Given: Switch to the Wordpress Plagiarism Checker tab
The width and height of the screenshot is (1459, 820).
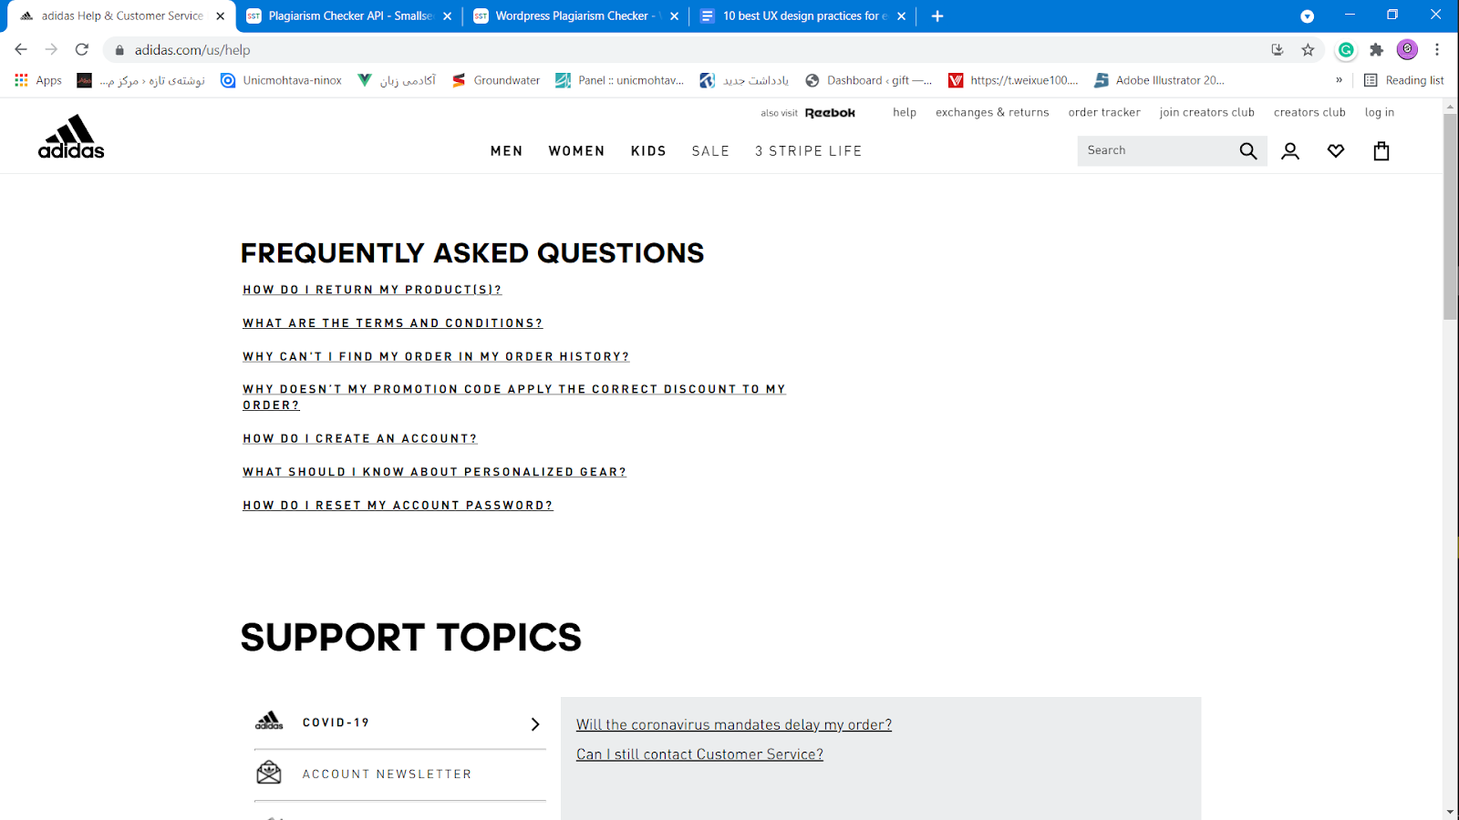Looking at the screenshot, I should tap(576, 16).
